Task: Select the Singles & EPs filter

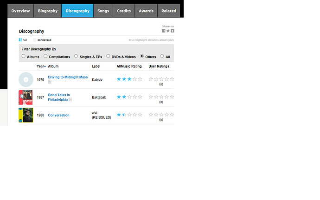Action: pyautogui.click(x=76, y=56)
